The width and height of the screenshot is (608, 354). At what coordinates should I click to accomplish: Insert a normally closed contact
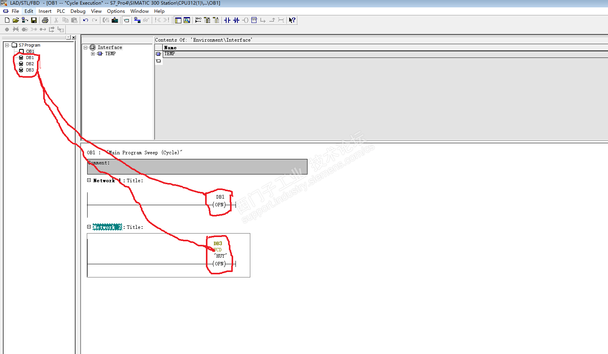pyautogui.click(x=236, y=20)
